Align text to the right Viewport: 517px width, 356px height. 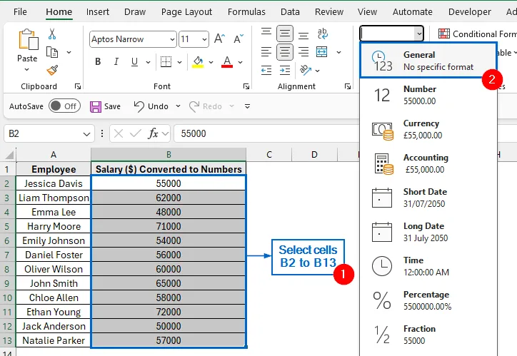303,52
